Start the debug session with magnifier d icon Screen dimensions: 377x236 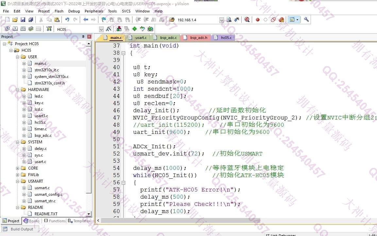point(247,20)
